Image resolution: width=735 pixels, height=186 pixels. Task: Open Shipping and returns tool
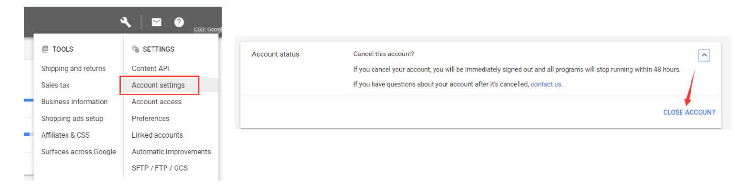coord(73,69)
